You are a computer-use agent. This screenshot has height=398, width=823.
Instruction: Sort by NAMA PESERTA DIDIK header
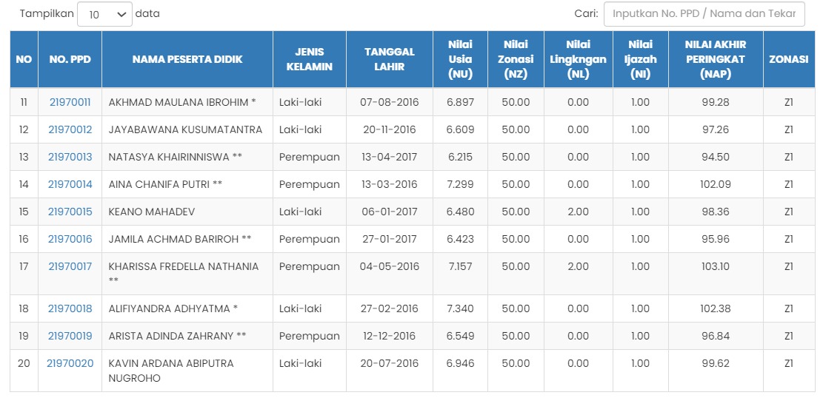click(187, 59)
